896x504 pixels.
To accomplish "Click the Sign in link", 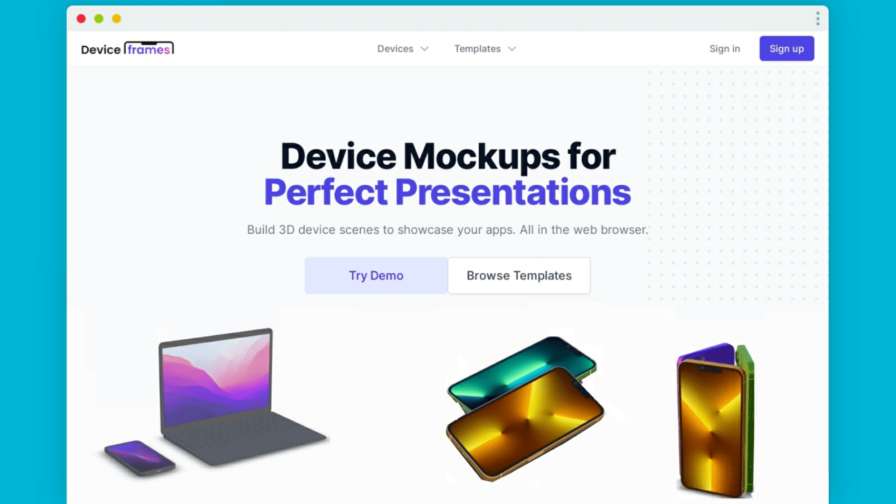I will (x=724, y=48).
